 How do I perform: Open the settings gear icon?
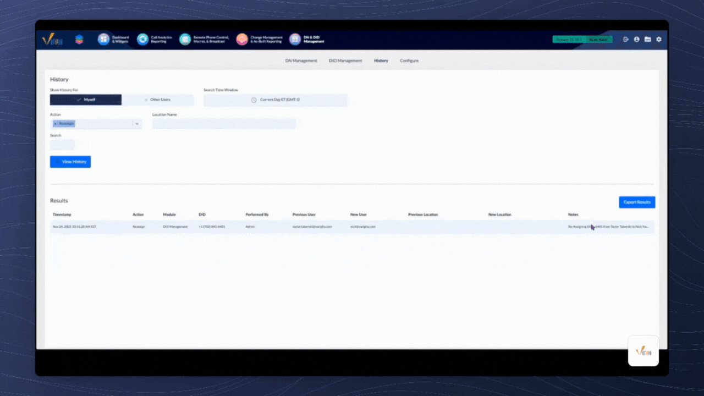(659, 40)
